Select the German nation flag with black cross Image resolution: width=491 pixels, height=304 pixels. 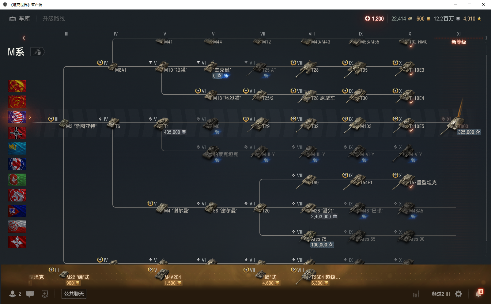tap(17, 133)
